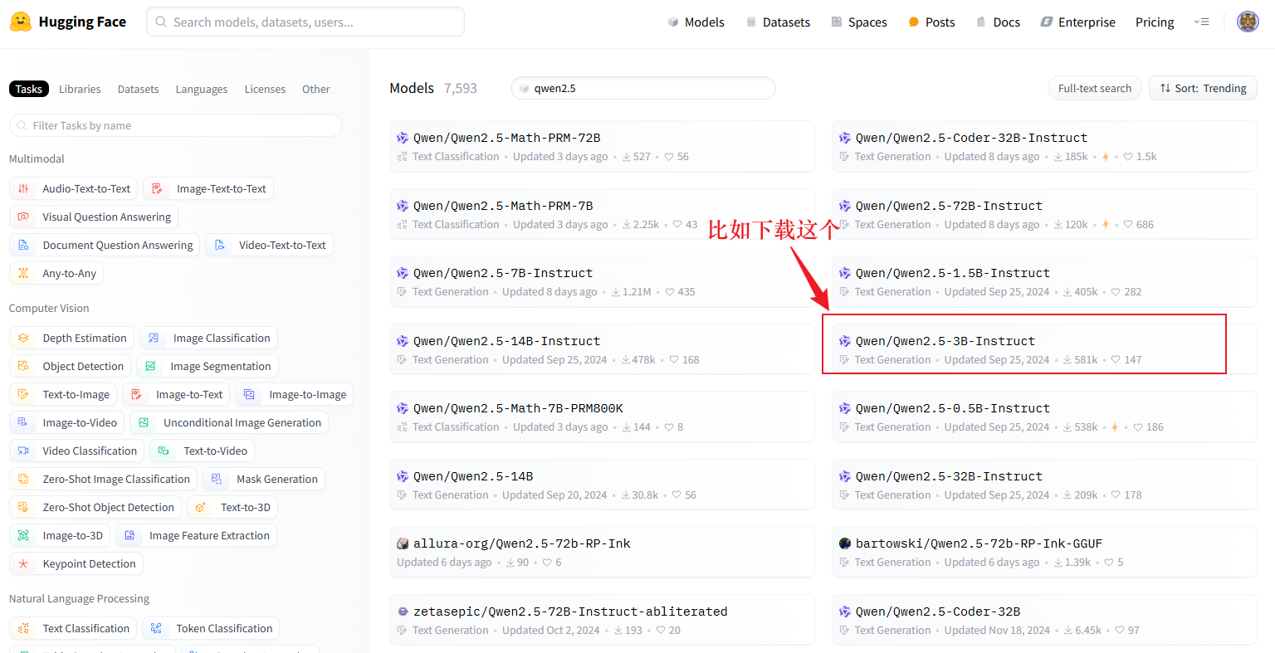Click the qwen2.5 model name filter field
This screenshot has width=1275, height=653.
[643, 88]
